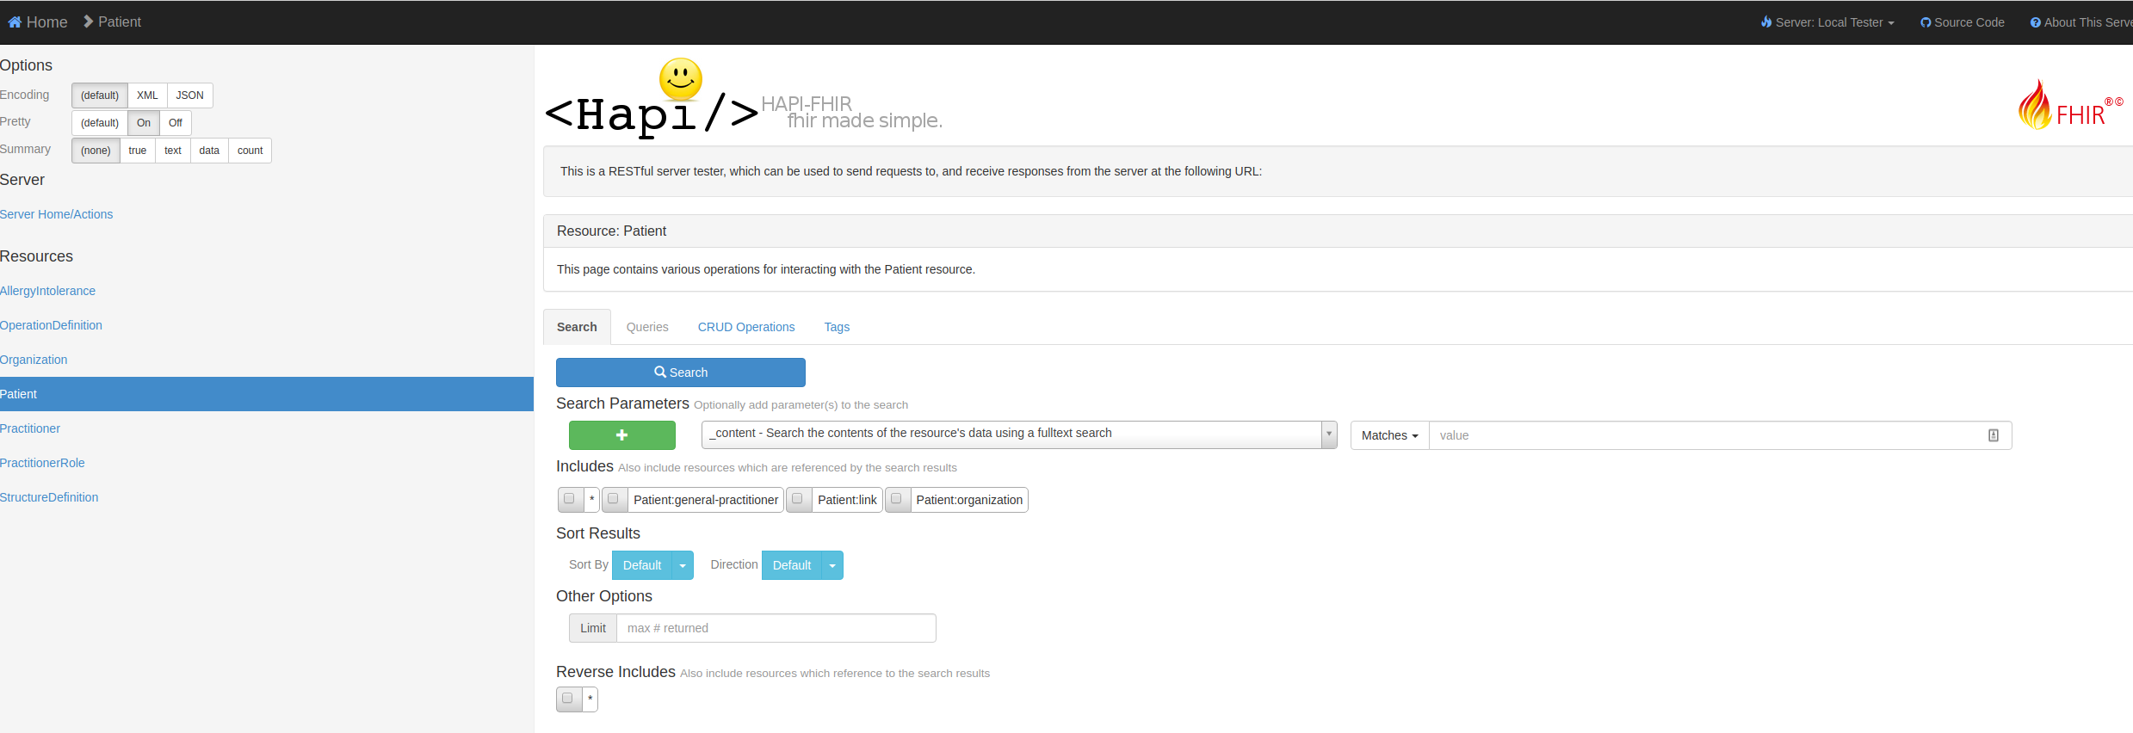Switch to the CRUD Operations tab

coord(745,327)
